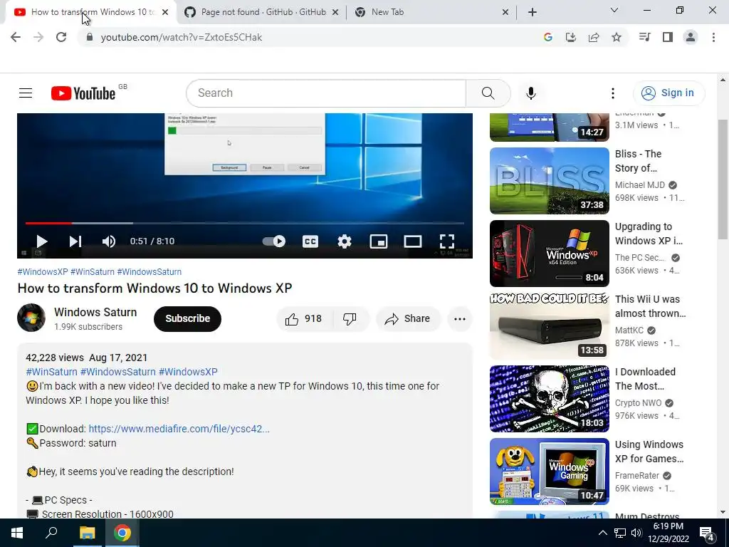Focus the YouTube search box
Screen dimensions: 729x547
tap(326, 93)
